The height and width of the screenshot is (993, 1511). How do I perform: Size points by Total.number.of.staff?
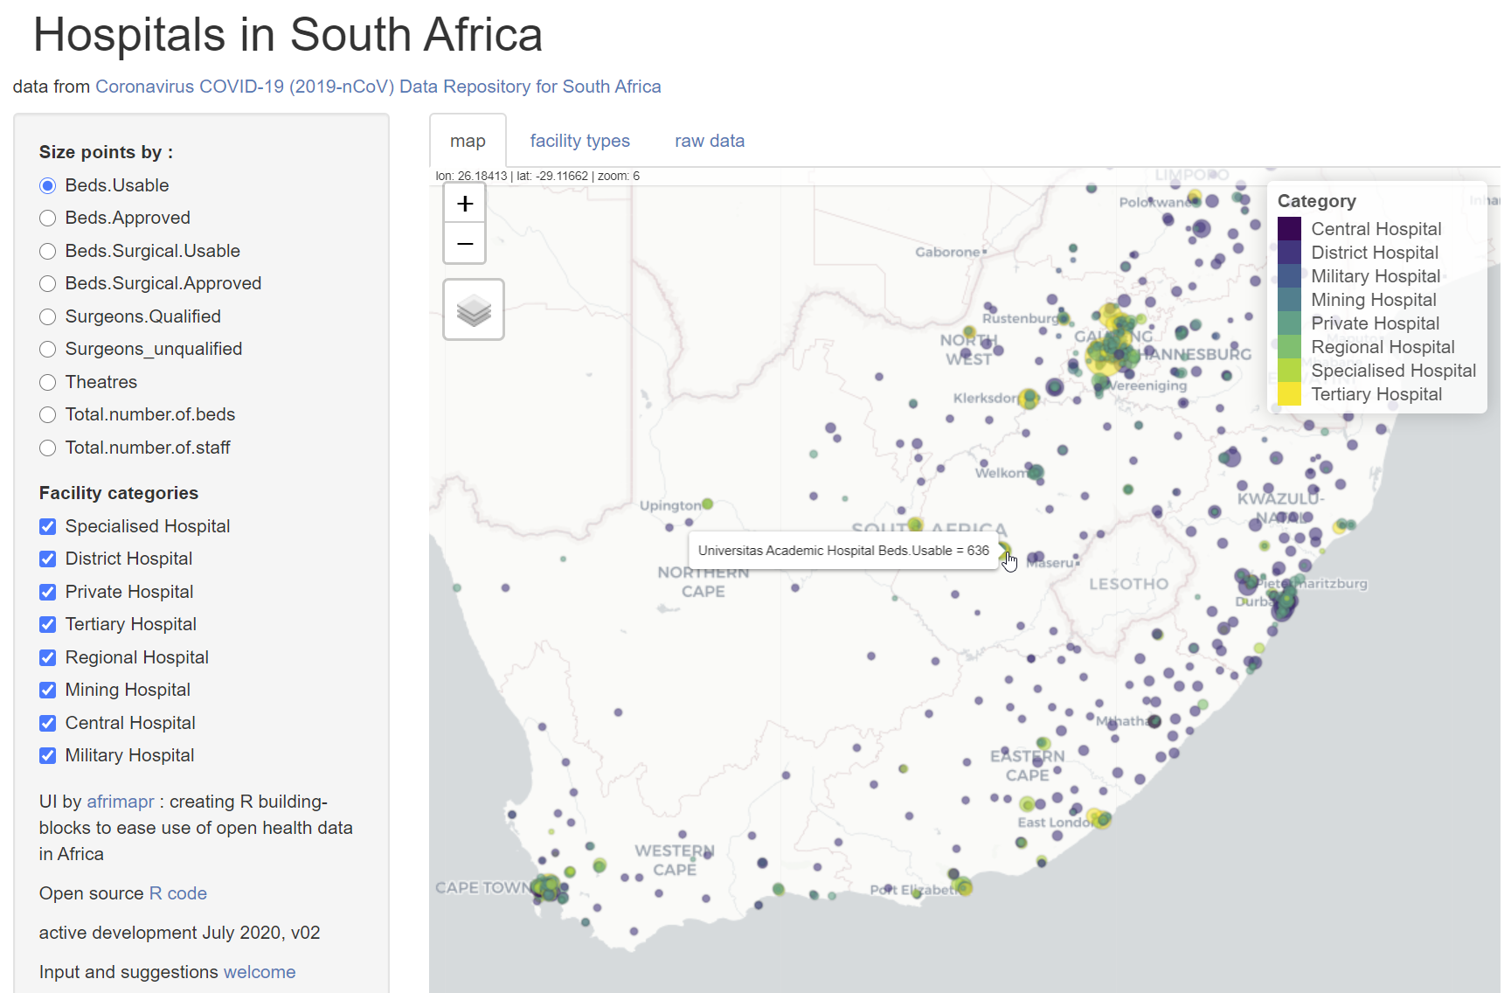48,448
